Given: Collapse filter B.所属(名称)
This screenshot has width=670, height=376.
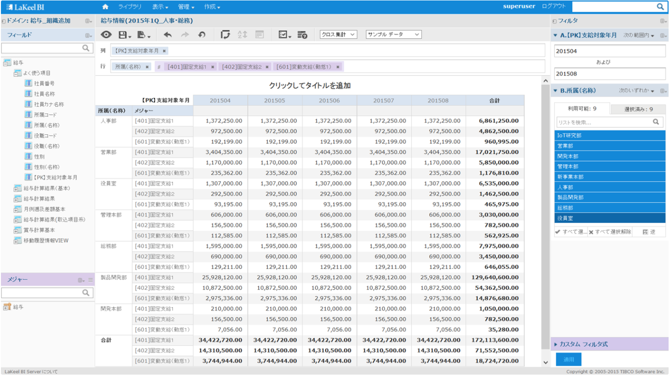Looking at the screenshot, I should (555, 91).
